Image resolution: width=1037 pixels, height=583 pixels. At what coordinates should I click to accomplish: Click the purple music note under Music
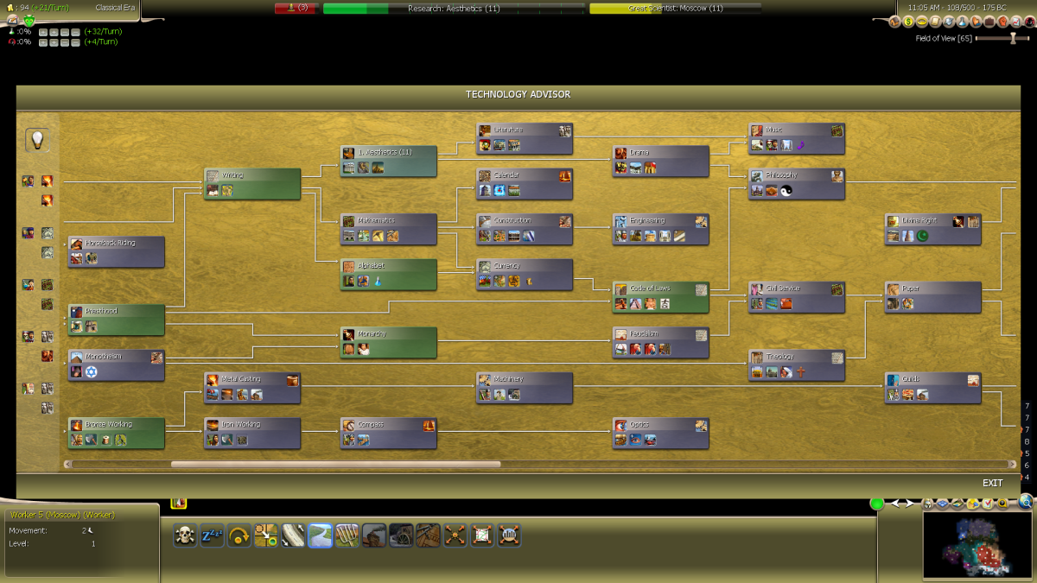[800, 145]
